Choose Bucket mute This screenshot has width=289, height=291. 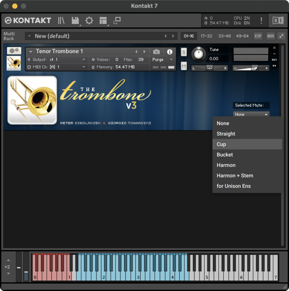pyautogui.click(x=247, y=155)
